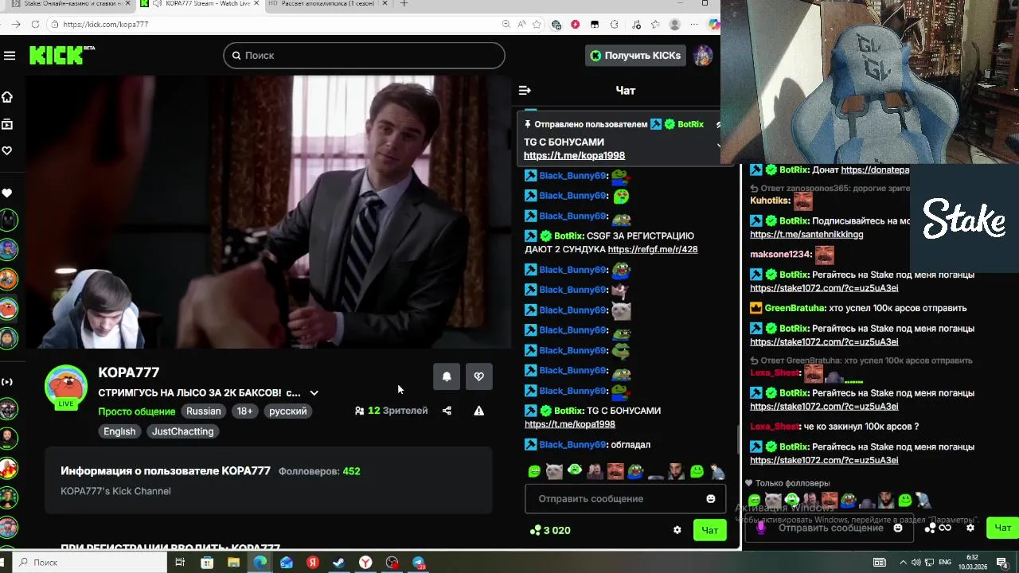Open the refgf.me/r/428 link in chat
Viewport: 1019px width, 573px height.
(652, 249)
